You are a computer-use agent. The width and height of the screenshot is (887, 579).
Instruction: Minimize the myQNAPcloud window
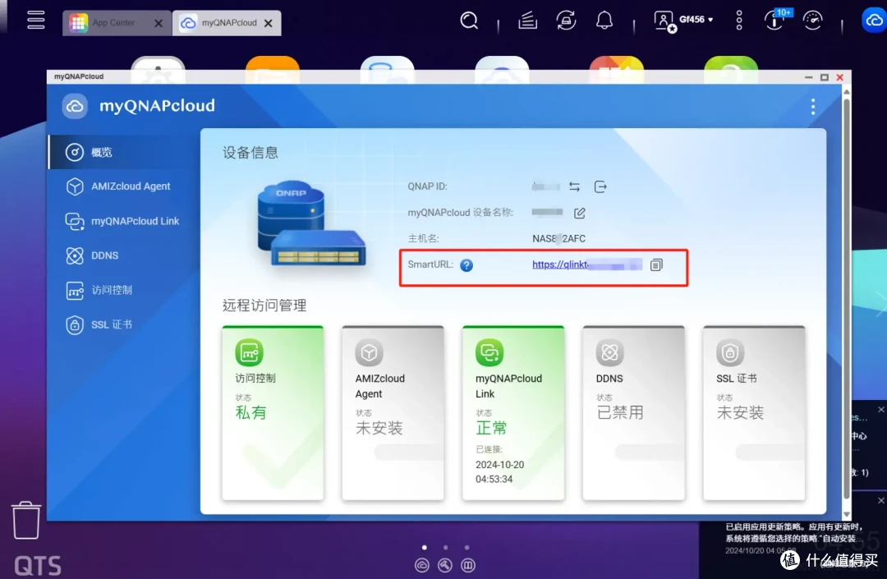(x=808, y=77)
